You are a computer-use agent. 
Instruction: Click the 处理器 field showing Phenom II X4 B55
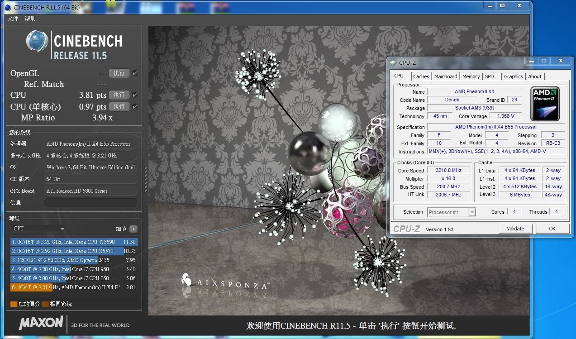90,144
